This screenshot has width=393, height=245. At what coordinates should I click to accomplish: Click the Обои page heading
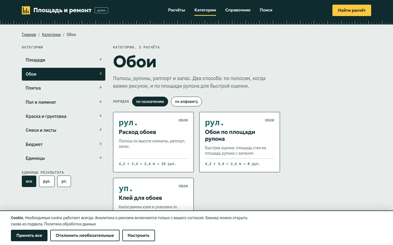pos(135,62)
